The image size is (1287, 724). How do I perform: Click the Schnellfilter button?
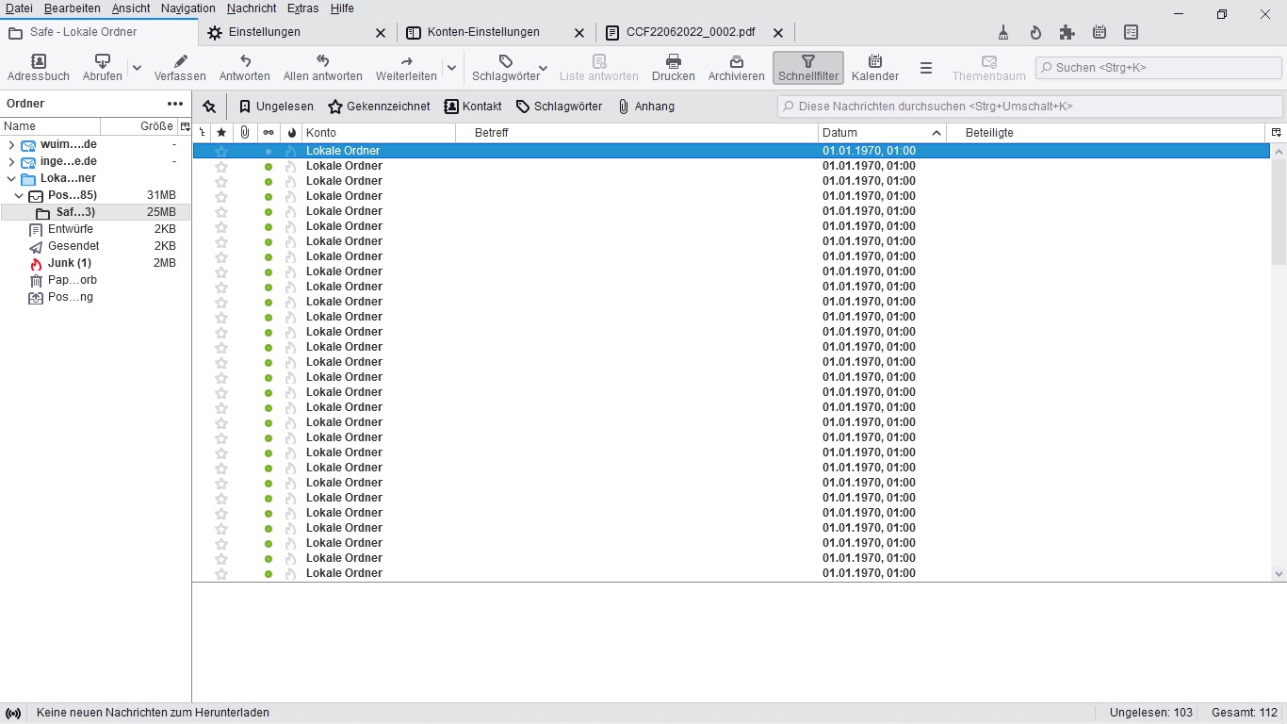[807, 68]
